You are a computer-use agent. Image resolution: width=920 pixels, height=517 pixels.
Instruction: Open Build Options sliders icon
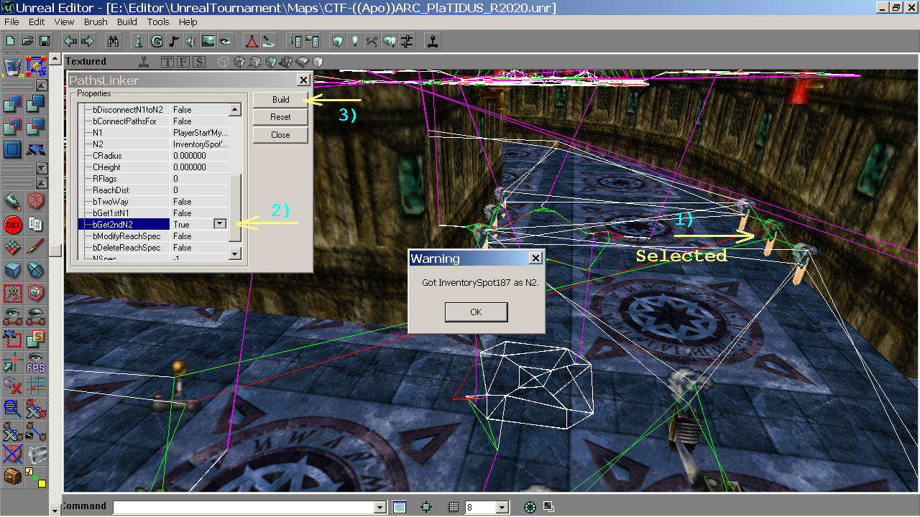[407, 41]
